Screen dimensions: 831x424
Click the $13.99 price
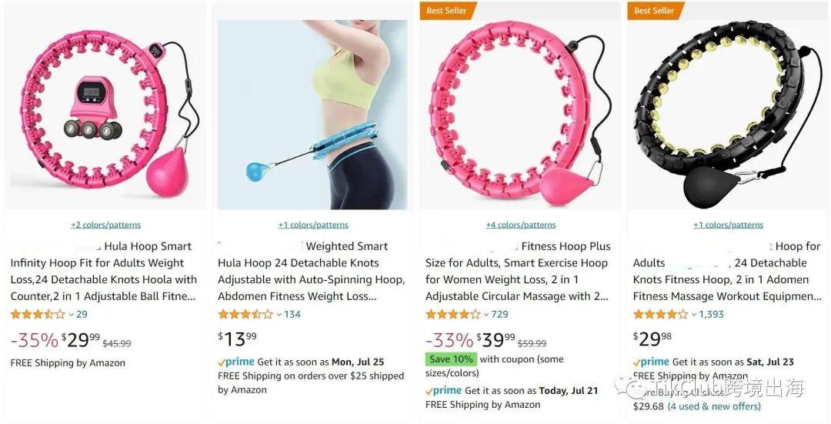coord(238,339)
